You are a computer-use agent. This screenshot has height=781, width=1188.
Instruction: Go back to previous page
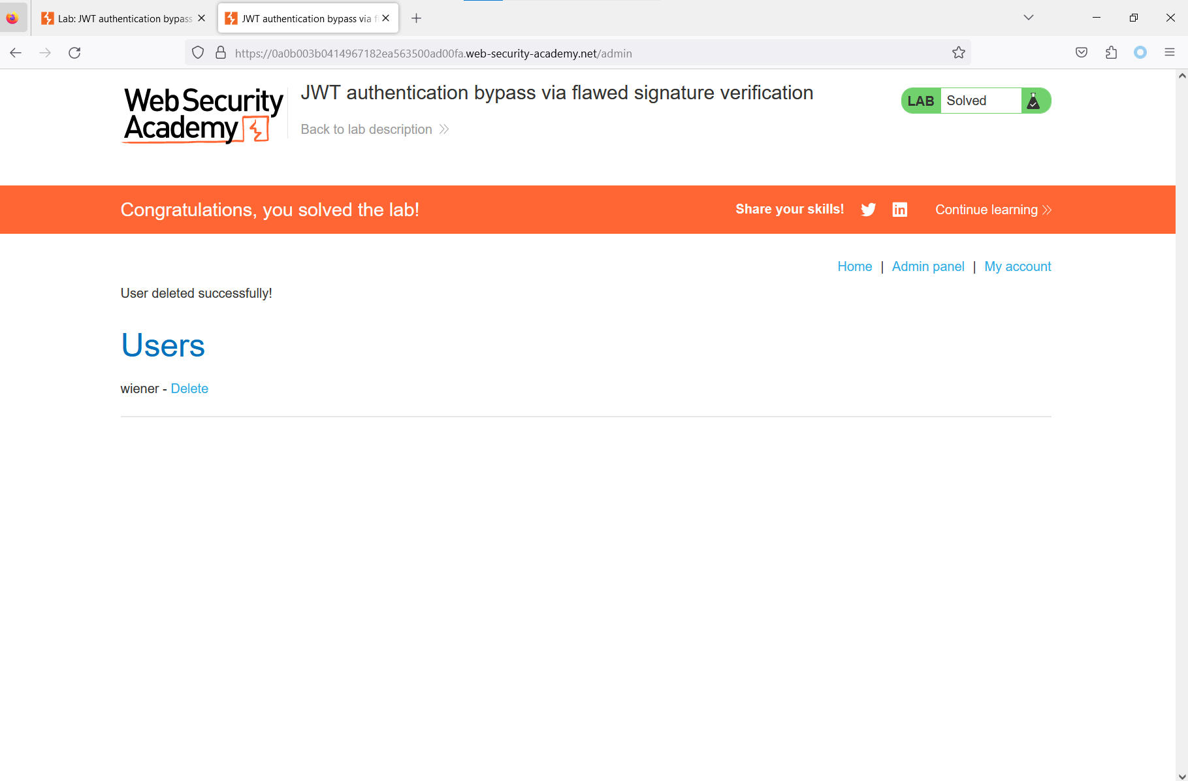pyautogui.click(x=16, y=53)
